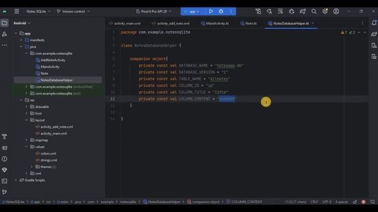Open the Terminal tool window icon
378x212 pixels.
4,181
